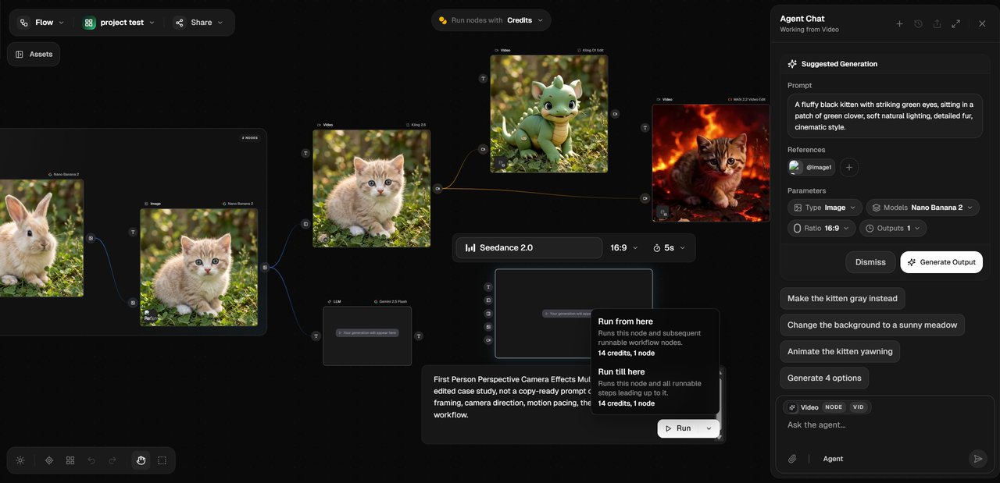
Task: Open the Models Nano Banana 2 dropdown
Action: (x=923, y=208)
